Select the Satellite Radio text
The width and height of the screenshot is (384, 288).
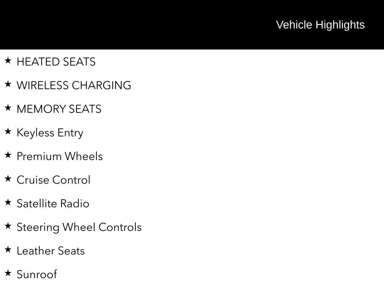tap(53, 204)
